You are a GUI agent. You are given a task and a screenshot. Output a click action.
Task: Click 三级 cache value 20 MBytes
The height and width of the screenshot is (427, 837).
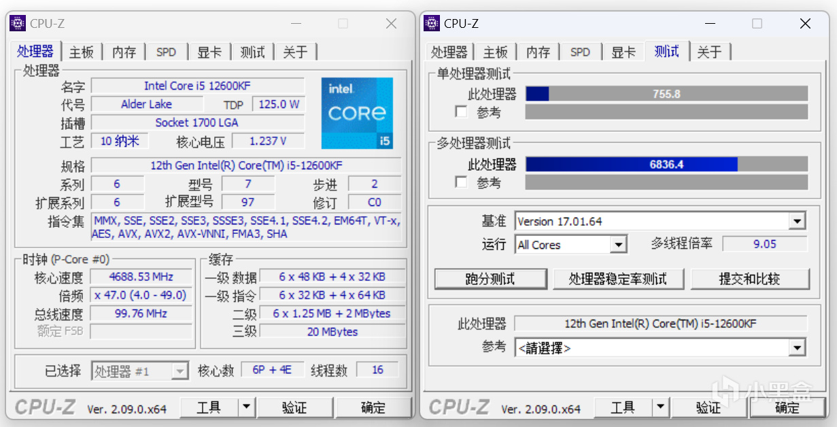(x=332, y=331)
